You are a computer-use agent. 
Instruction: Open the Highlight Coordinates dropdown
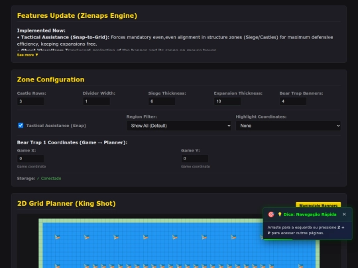pyautogui.click(x=288, y=126)
